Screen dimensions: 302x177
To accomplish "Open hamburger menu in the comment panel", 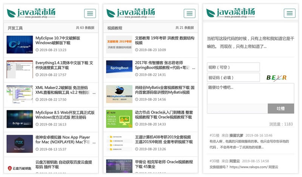I will pos(290,13).
